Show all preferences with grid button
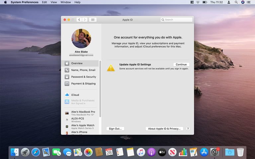This screenshot has height=159, width=255. tap(93, 20)
